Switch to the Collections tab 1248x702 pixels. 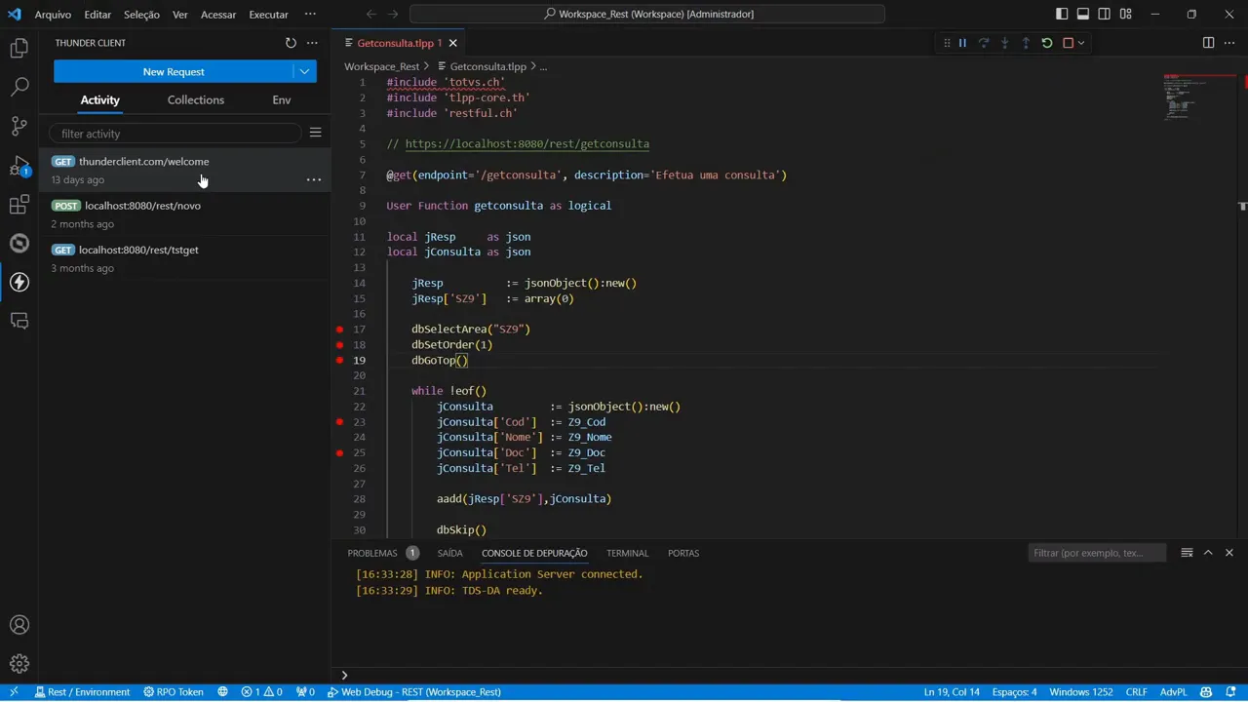pyautogui.click(x=195, y=99)
